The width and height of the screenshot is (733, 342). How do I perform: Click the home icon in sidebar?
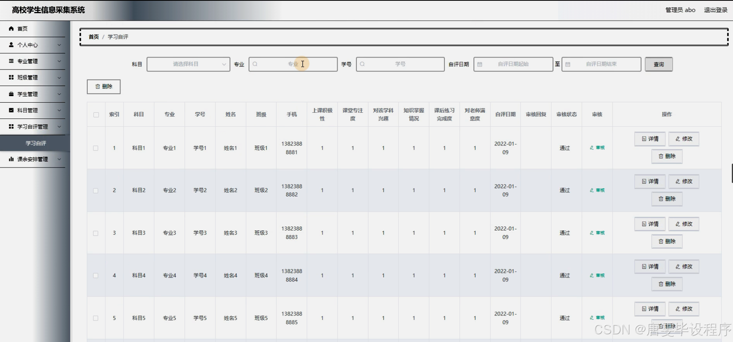click(x=11, y=29)
